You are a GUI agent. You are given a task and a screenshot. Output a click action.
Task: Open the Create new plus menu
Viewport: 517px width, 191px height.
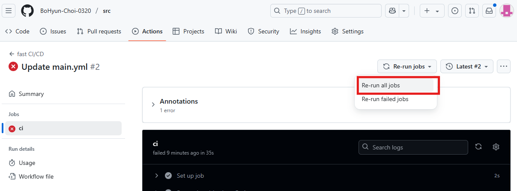432,11
